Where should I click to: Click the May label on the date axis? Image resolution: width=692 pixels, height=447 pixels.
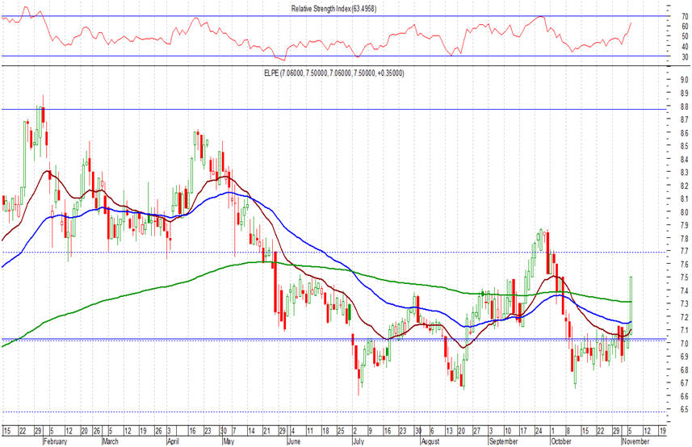pos(231,441)
